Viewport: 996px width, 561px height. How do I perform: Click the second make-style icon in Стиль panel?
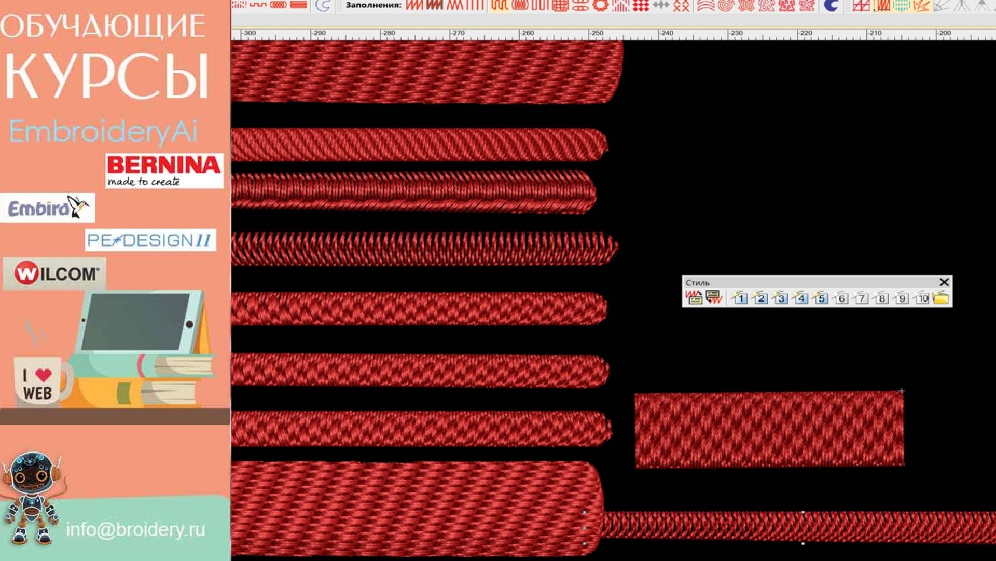click(714, 297)
